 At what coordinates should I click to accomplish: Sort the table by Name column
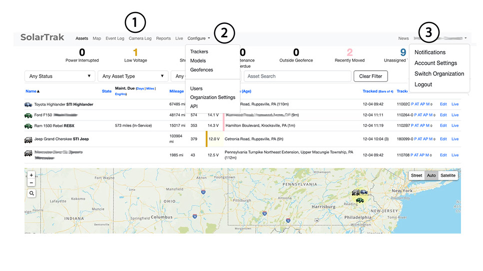(32, 91)
